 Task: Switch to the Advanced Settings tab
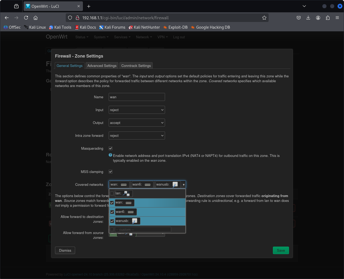point(102,66)
